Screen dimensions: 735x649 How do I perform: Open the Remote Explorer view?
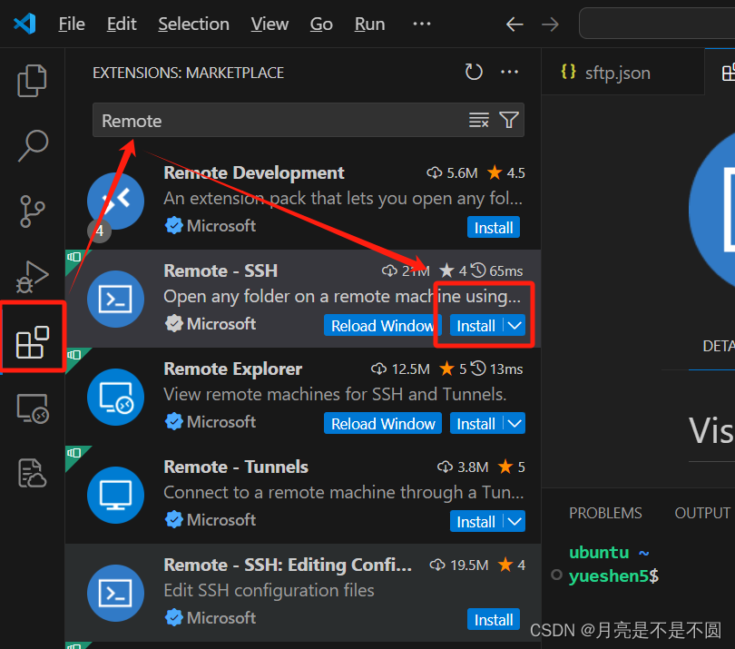coord(32,408)
